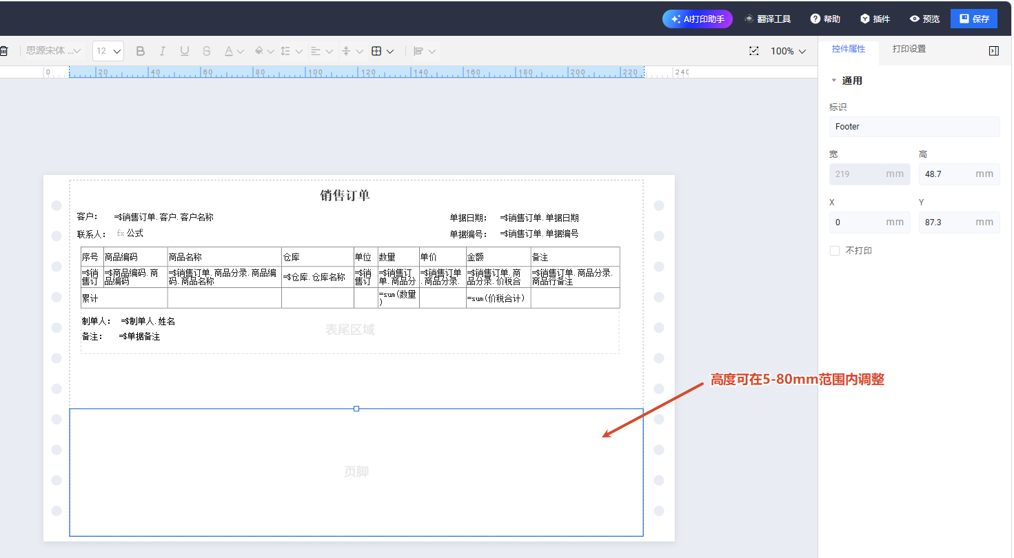Click the 单据日期 field value
1014x558 pixels.
click(540, 218)
